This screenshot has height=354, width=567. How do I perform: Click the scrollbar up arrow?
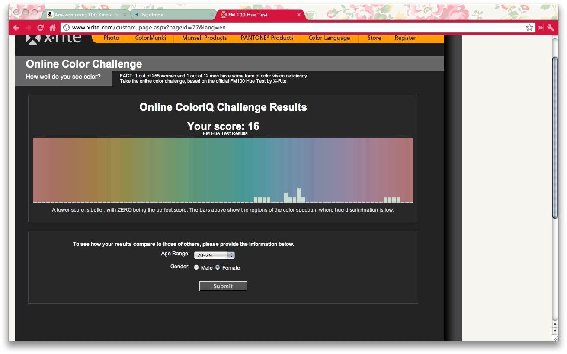pyautogui.click(x=555, y=324)
